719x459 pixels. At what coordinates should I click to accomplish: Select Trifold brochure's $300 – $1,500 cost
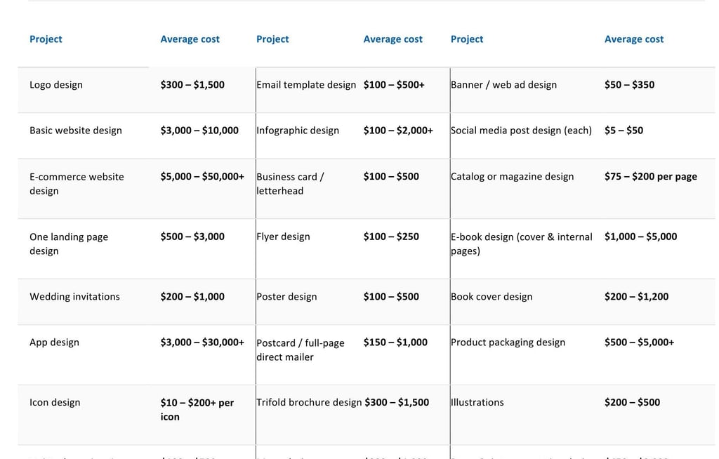point(397,403)
